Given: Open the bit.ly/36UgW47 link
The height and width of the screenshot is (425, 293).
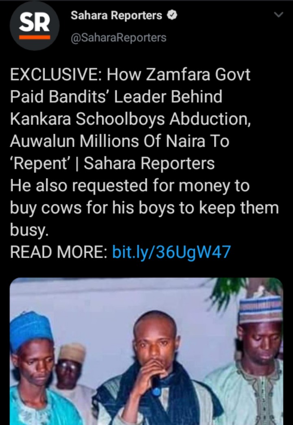Looking at the screenshot, I should click(171, 252).
